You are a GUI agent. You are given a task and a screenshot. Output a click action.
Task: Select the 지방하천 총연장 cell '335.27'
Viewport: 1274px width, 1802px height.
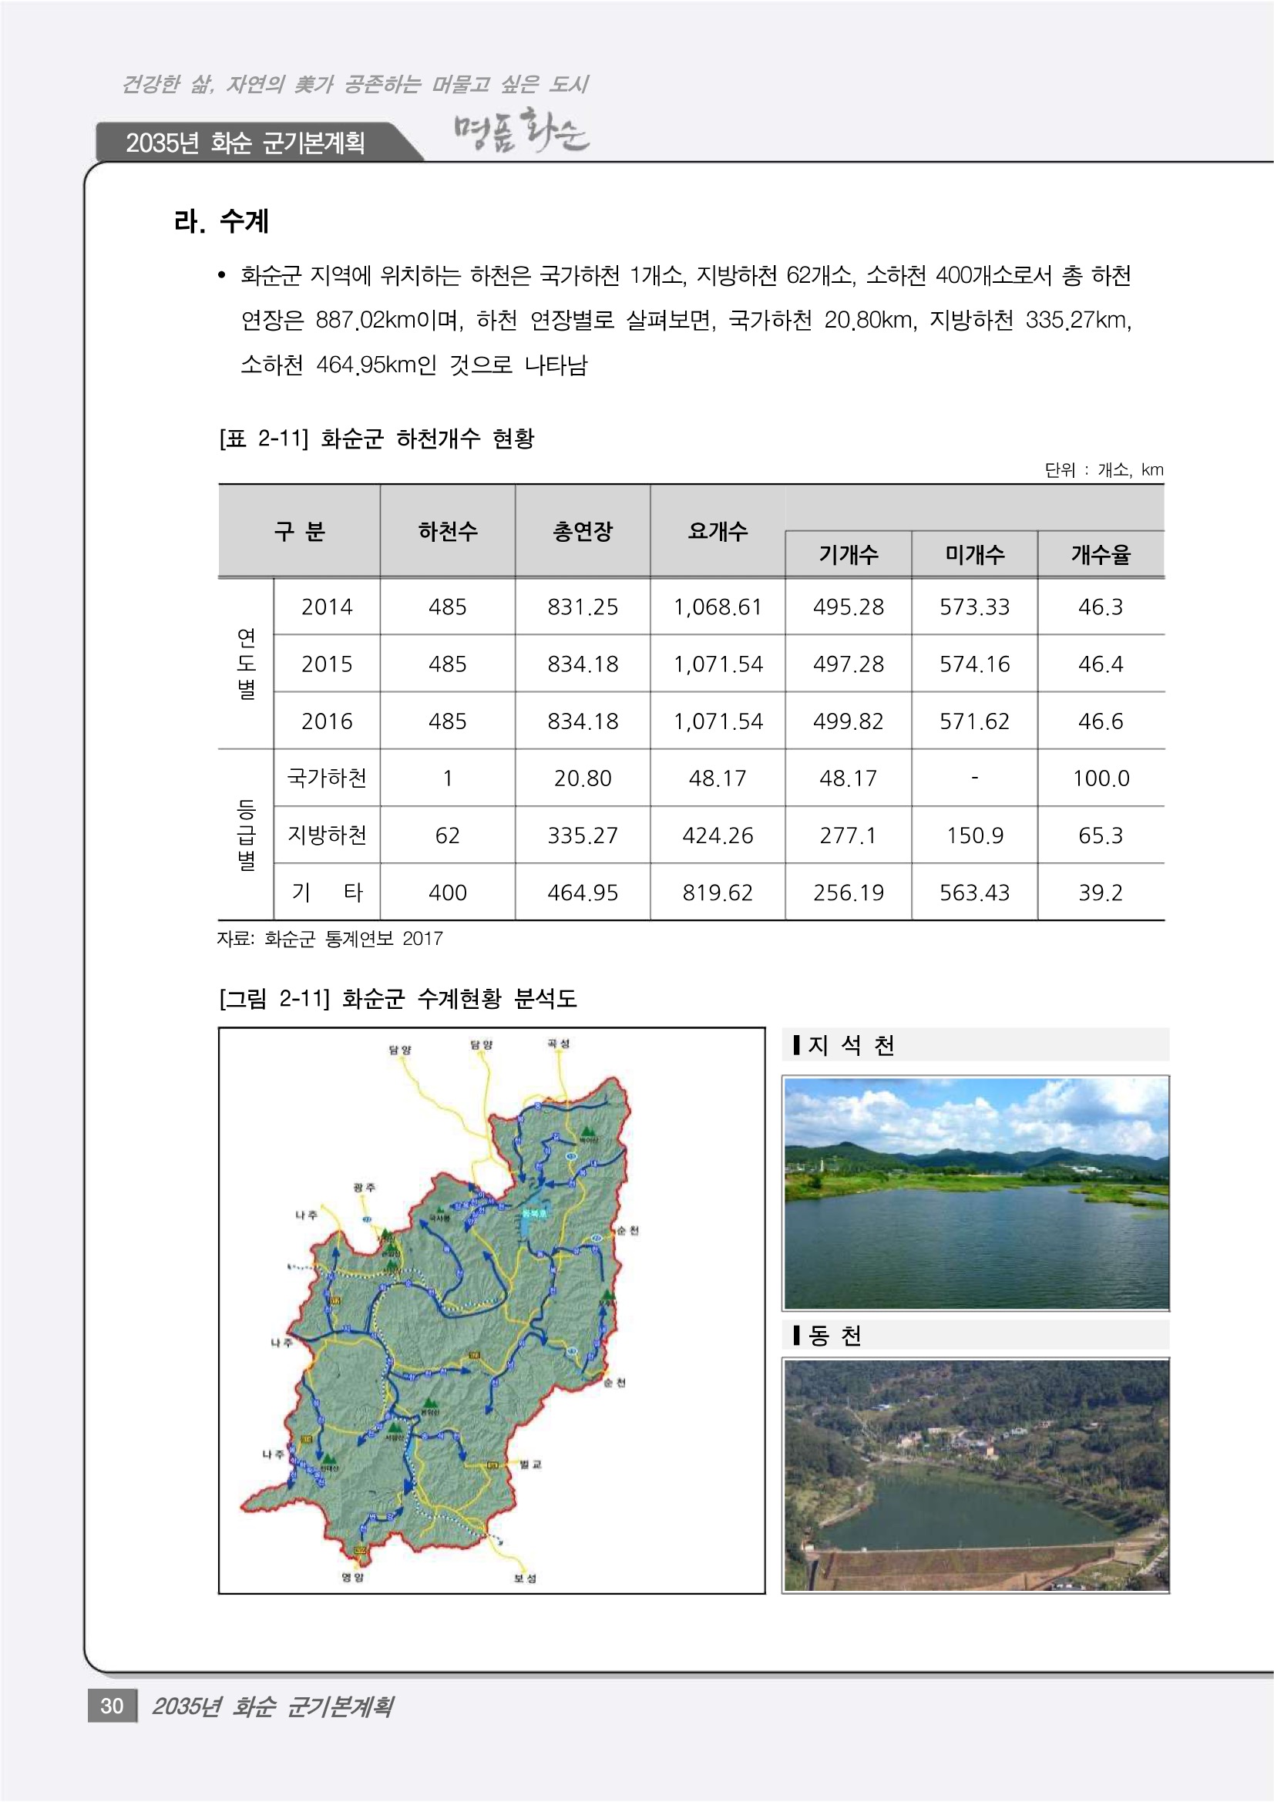coord(583,835)
